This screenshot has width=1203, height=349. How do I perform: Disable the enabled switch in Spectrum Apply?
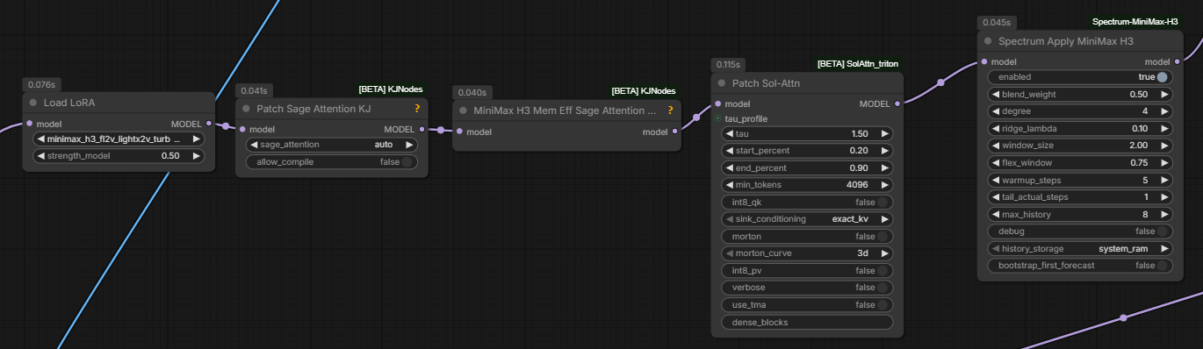click(1163, 77)
